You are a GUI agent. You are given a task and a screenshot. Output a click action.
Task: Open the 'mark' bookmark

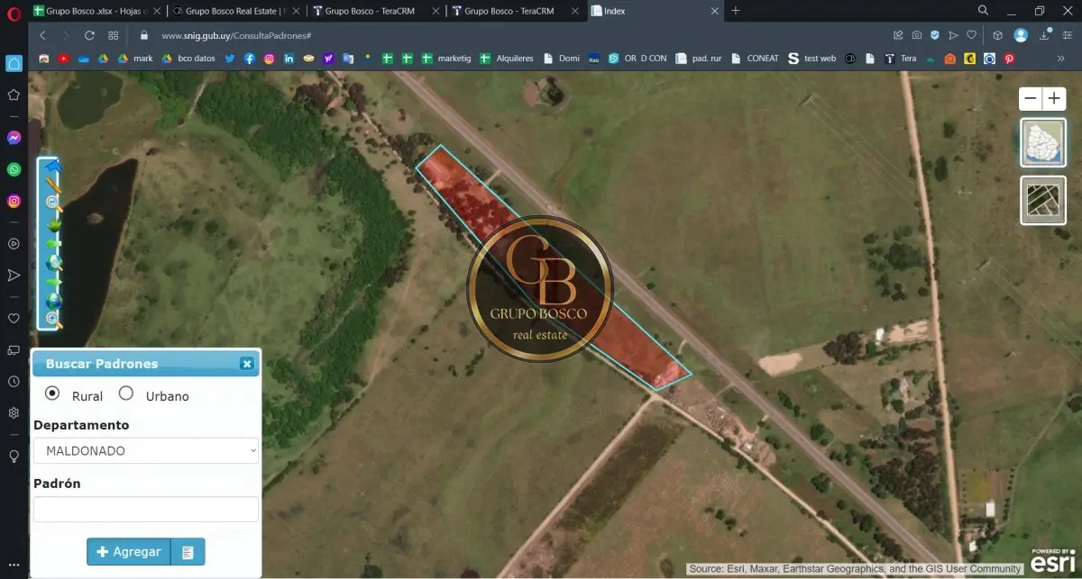(x=135, y=59)
